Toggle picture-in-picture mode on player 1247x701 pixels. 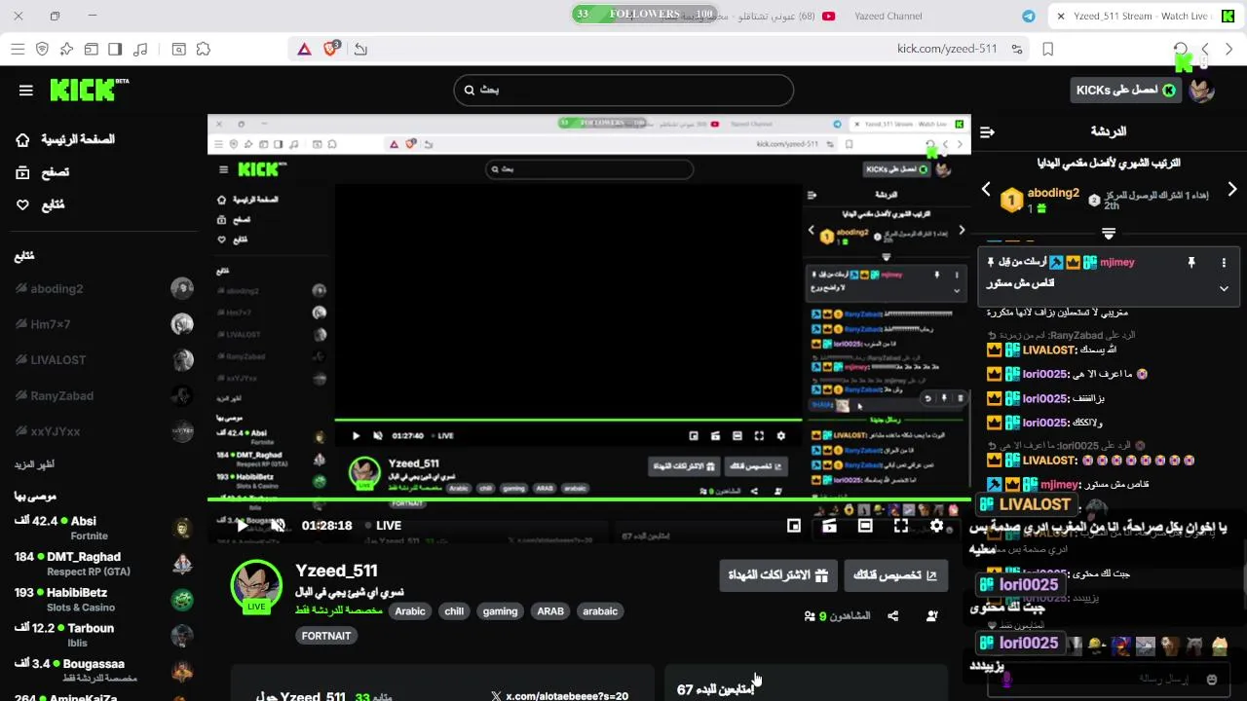(x=794, y=526)
